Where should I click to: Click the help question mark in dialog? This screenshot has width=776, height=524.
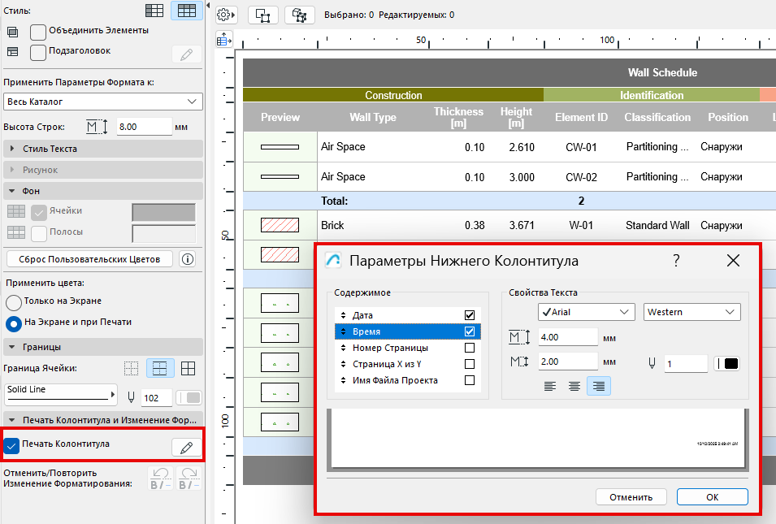(676, 261)
